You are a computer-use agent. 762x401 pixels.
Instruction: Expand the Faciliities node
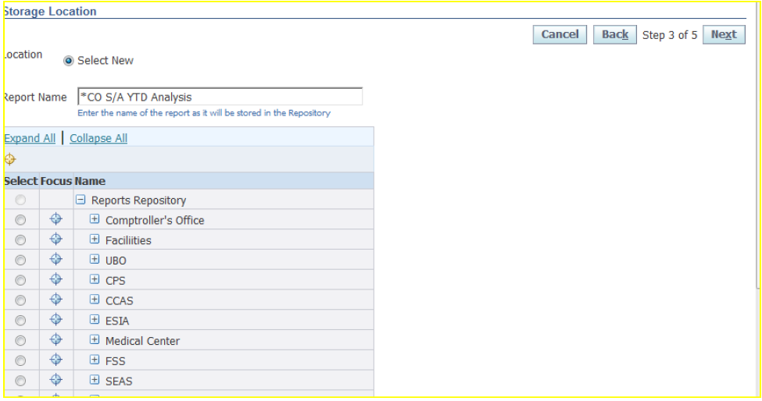[95, 239]
